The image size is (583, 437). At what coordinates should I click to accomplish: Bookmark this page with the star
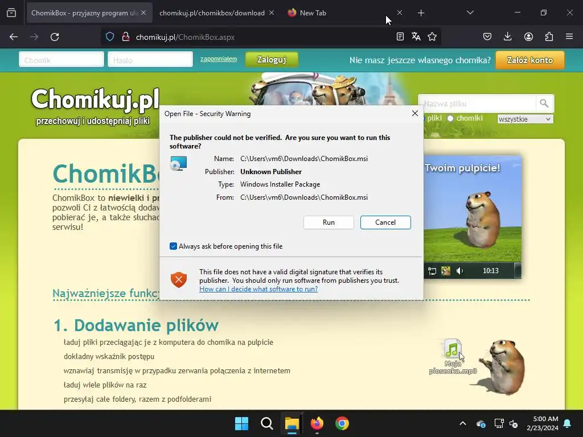432,37
